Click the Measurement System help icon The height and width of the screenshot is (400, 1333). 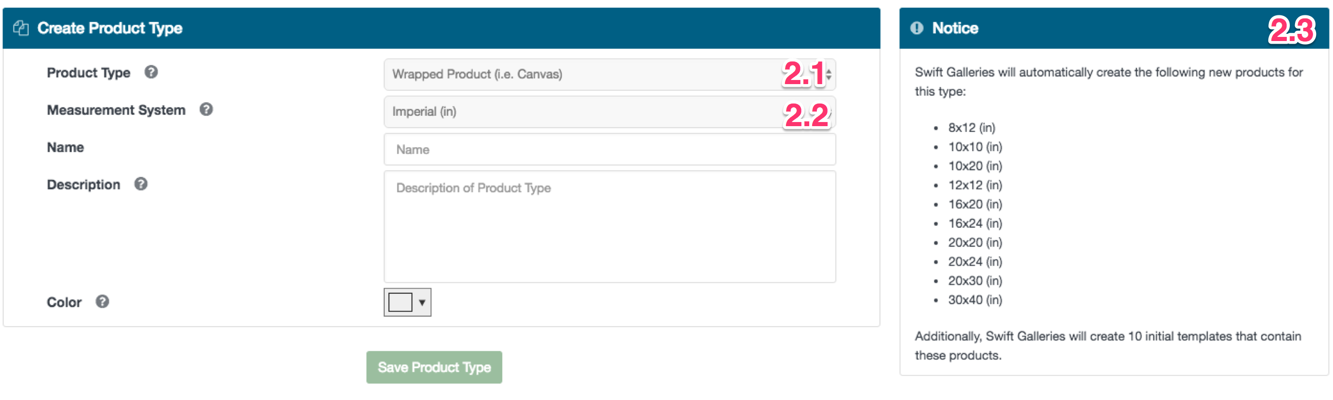click(x=206, y=109)
